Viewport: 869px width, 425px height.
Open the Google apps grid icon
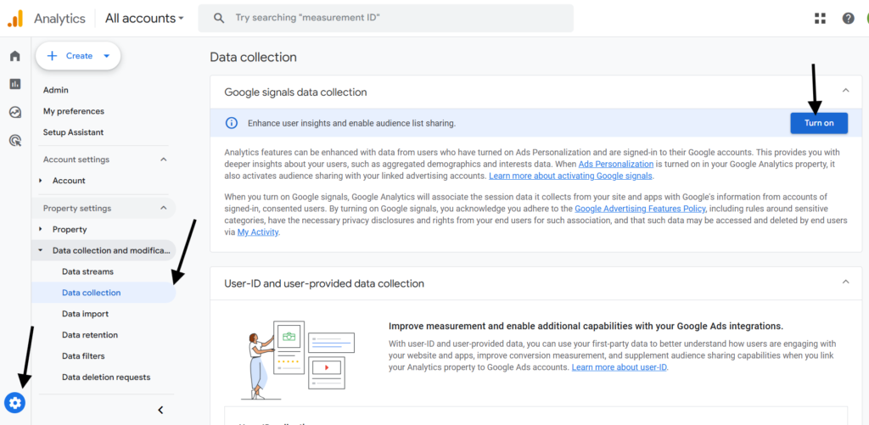[820, 19]
